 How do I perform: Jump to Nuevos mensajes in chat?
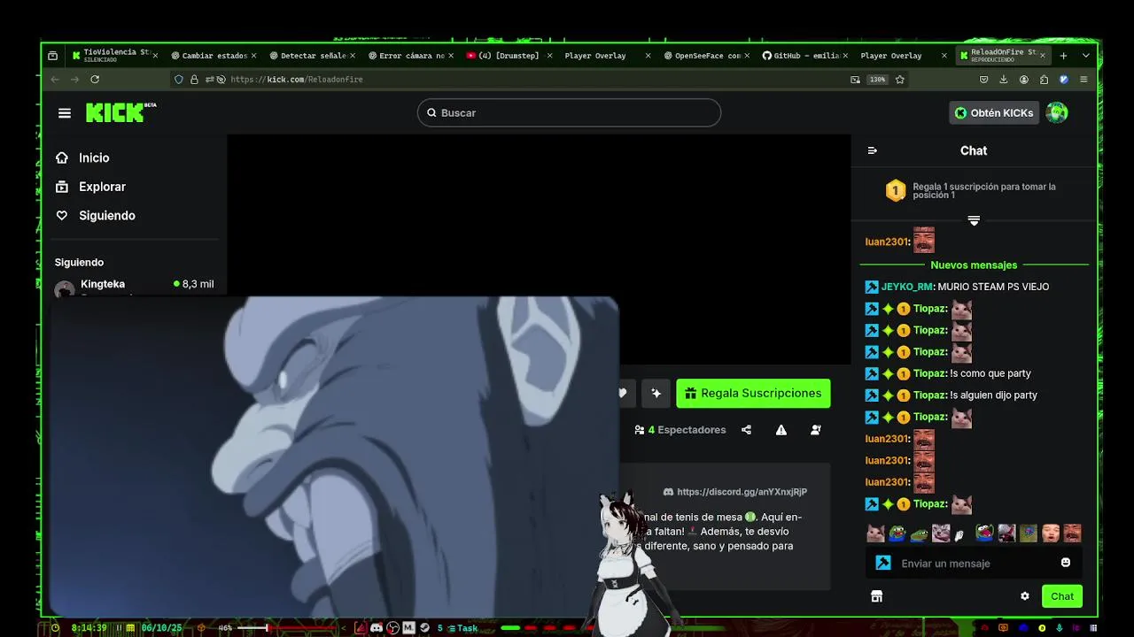tap(974, 265)
